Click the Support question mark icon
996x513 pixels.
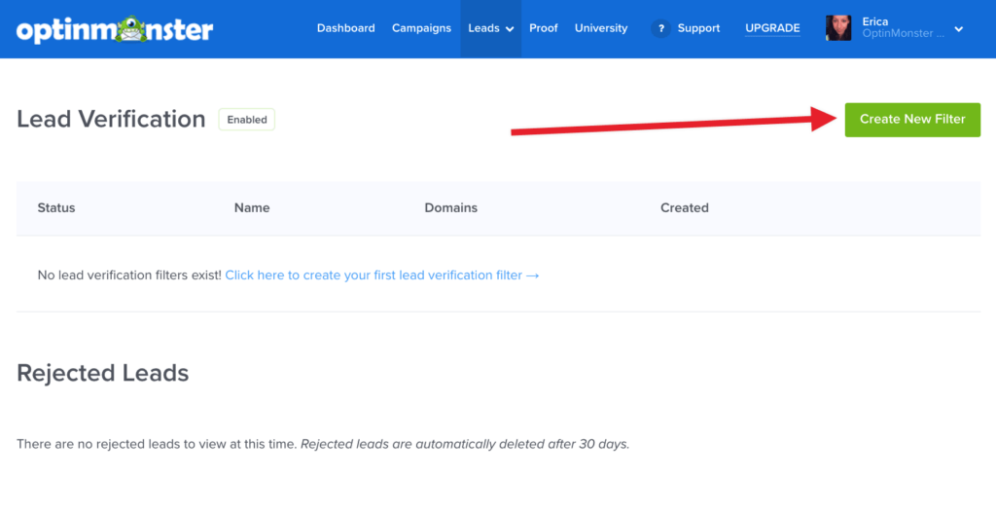pos(660,28)
